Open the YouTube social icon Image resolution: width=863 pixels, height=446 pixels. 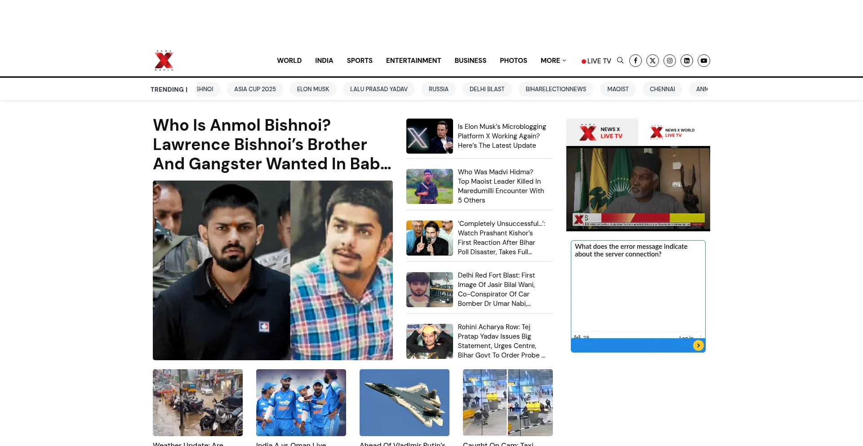pyautogui.click(x=704, y=61)
